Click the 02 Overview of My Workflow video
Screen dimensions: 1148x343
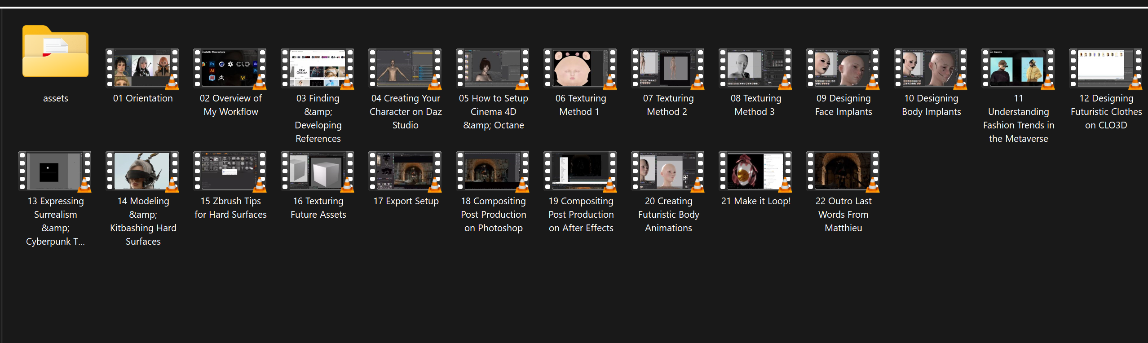pos(230,69)
